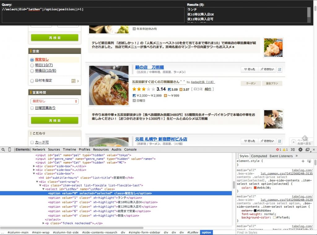
Task: Toggle element state icon in Styles pane
Action: click(309, 161)
